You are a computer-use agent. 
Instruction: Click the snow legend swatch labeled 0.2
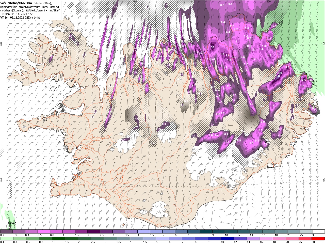(x=6, y=232)
